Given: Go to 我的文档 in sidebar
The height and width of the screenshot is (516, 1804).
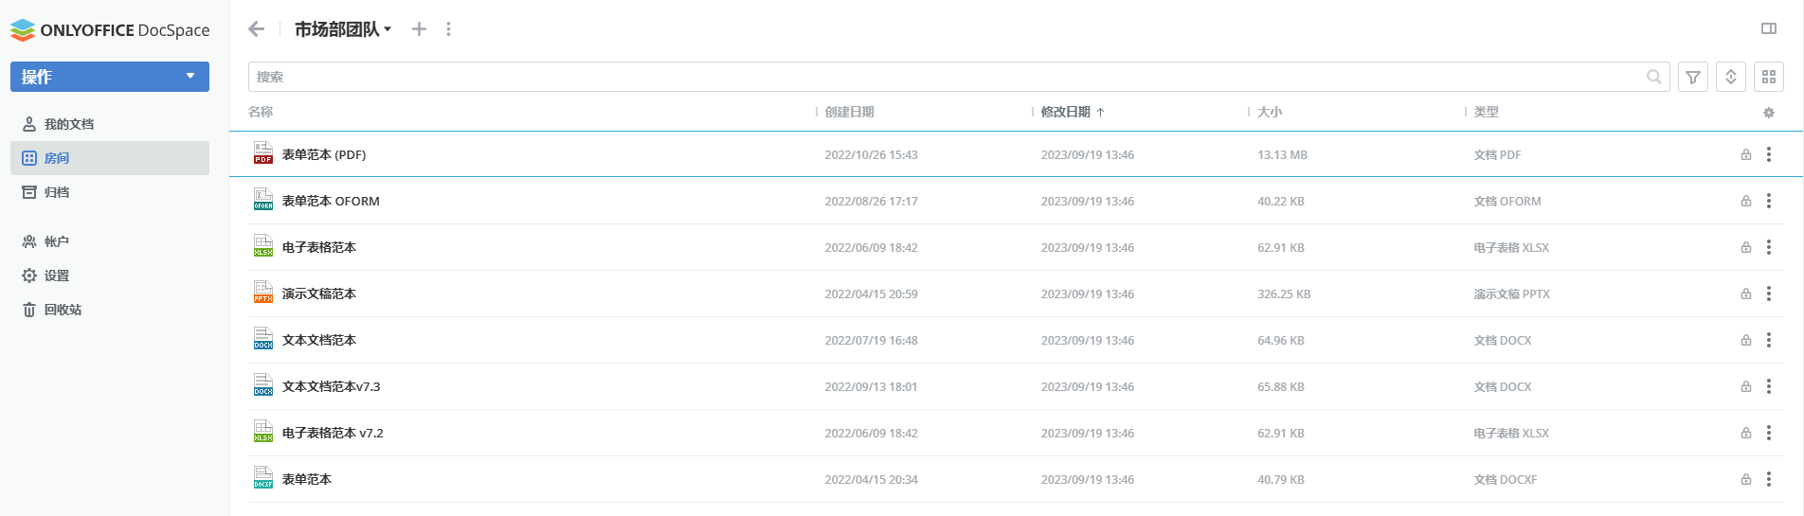Looking at the screenshot, I should 110,124.
